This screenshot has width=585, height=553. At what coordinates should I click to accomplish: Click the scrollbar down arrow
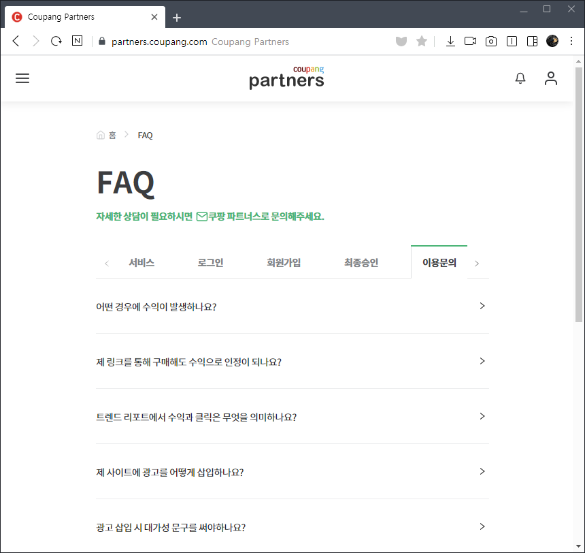[579, 547]
